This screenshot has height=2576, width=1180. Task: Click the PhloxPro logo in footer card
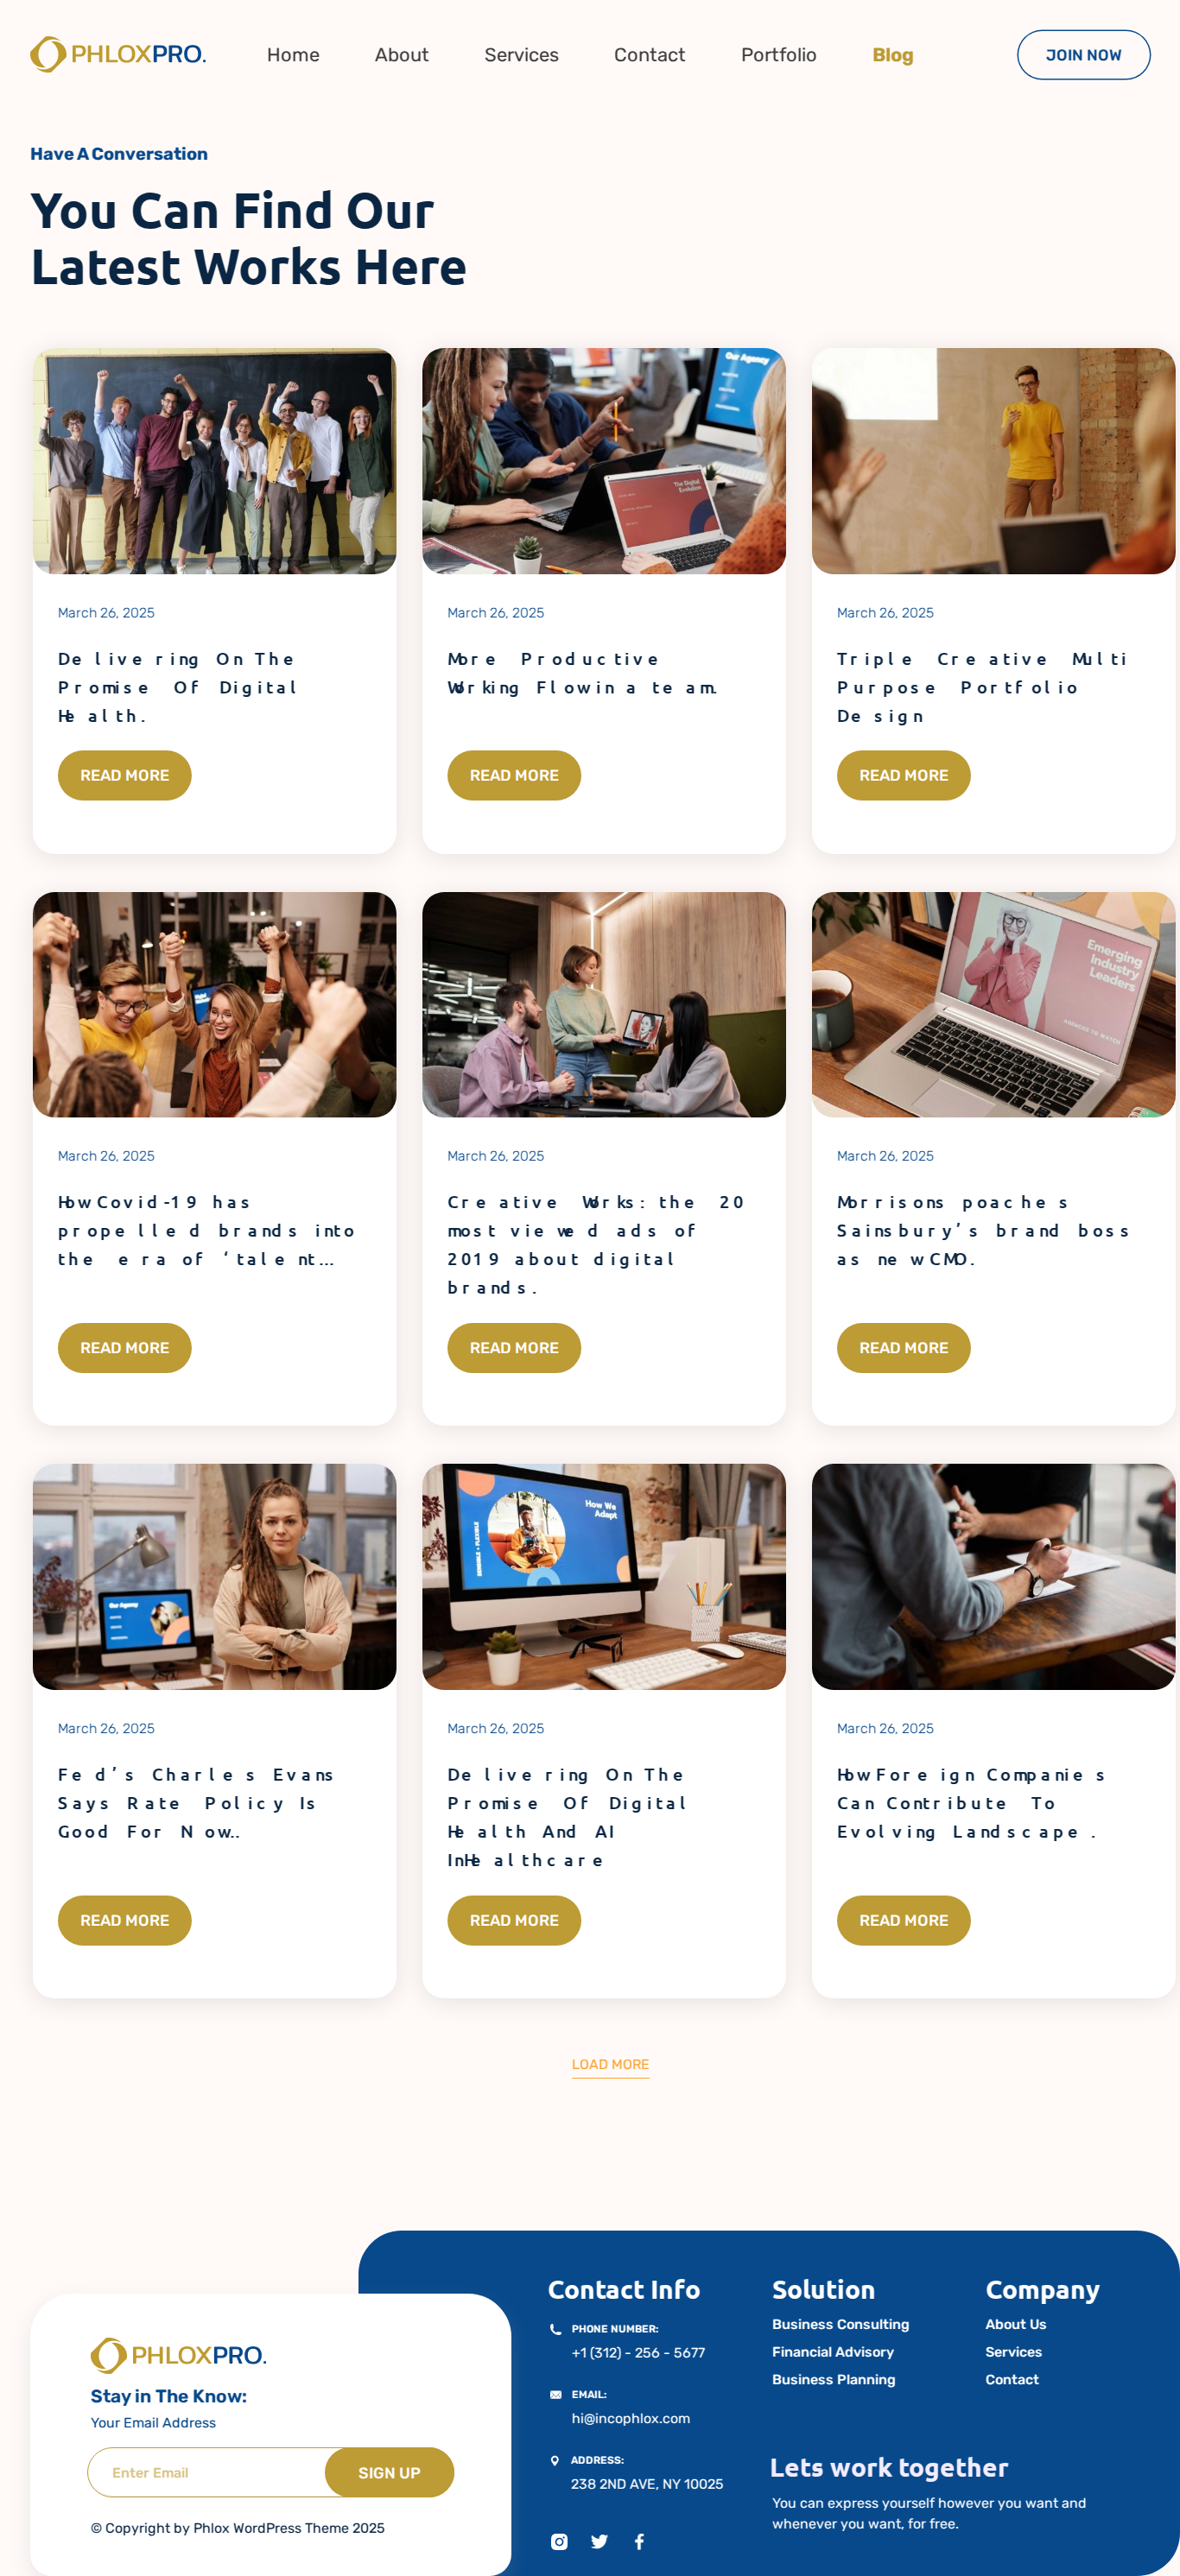tap(178, 2355)
